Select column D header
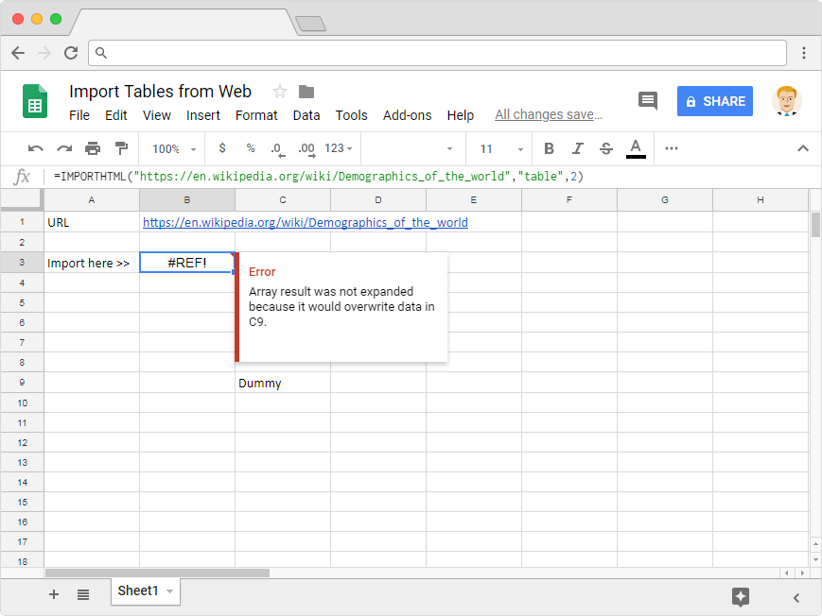The height and width of the screenshot is (616, 822). pyautogui.click(x=378, y=199)
